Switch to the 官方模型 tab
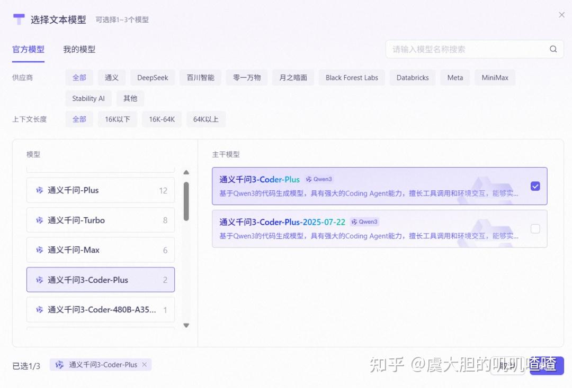This screenshot has width=572, height=388. point(28,49)
